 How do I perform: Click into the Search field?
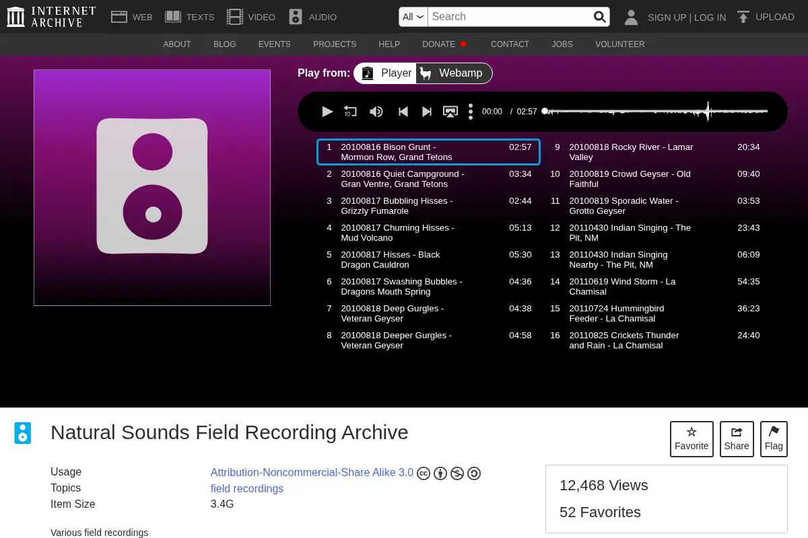click(510, 17)
